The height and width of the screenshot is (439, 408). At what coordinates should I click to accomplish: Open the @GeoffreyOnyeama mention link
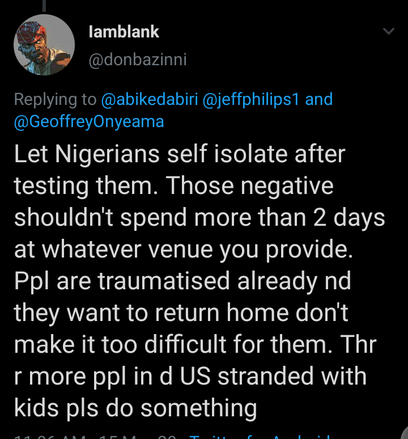click(89, 121)
